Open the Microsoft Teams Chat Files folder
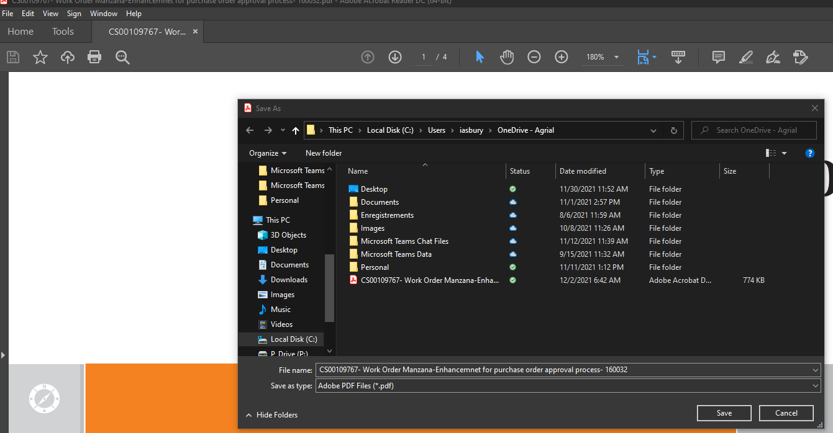 (x=404, y=241)
